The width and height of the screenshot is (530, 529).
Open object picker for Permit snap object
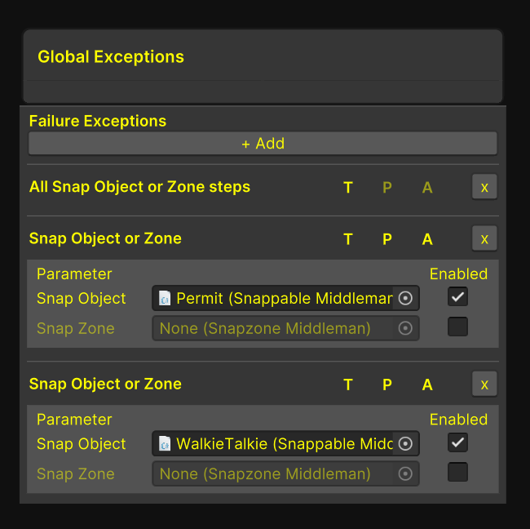tap(405, 298)
